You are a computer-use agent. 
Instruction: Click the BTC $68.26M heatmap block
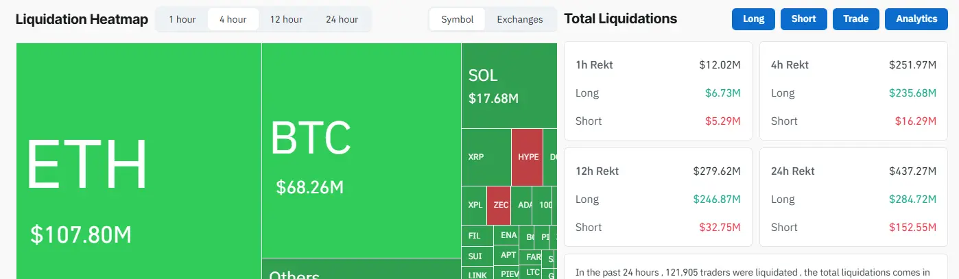point(360,151)
